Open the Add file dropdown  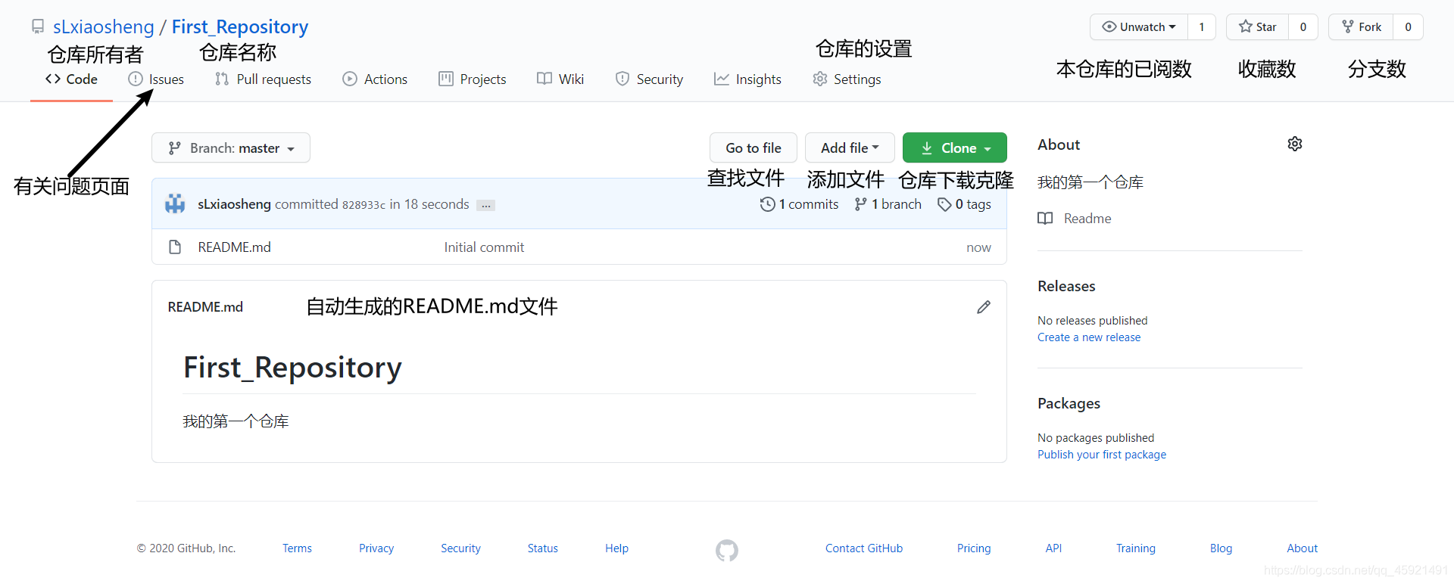850,148
